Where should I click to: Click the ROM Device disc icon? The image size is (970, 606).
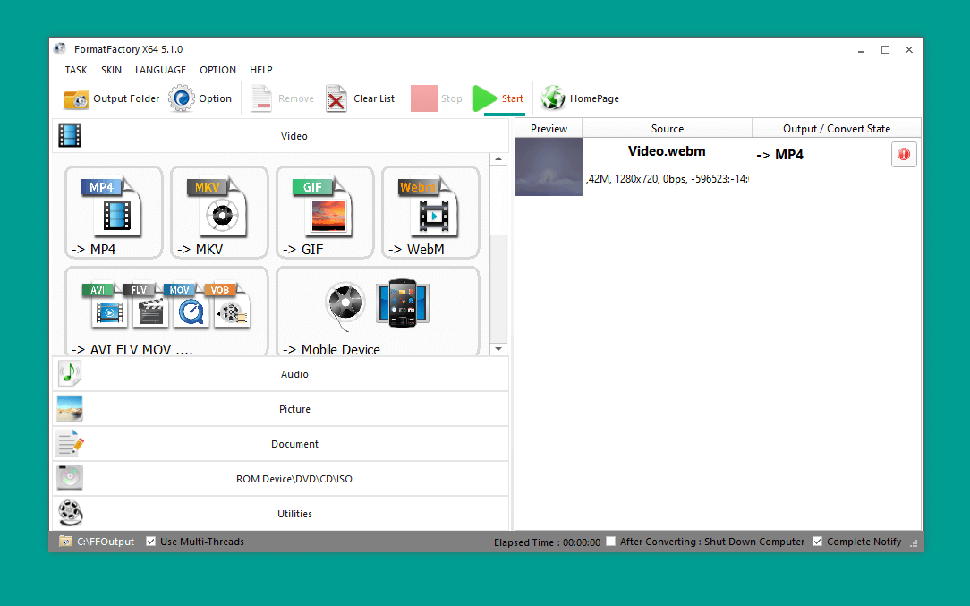click(70, 478)
